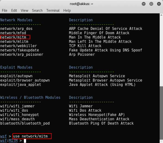Open the View menu
This screenshot has height=143, width=163.
[24, 10]
